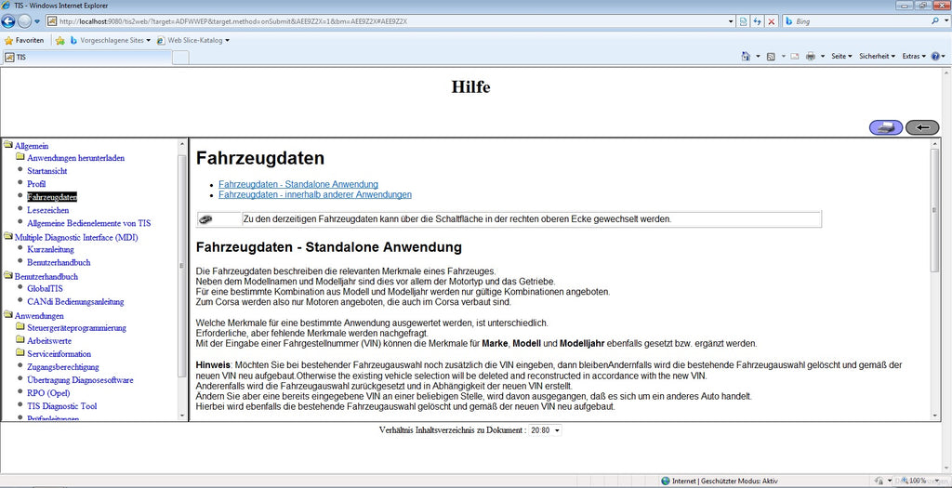The width and height of the screenshot is (952, 488).
Task: Open the address bar history dropdown arrow
Action: [x=731, y=21]
